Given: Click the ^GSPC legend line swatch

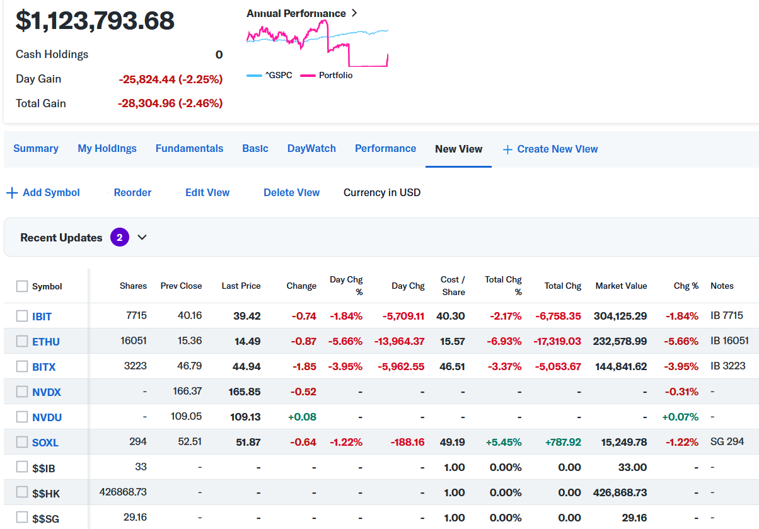Looking at the screenshot, I should (254, 76).
